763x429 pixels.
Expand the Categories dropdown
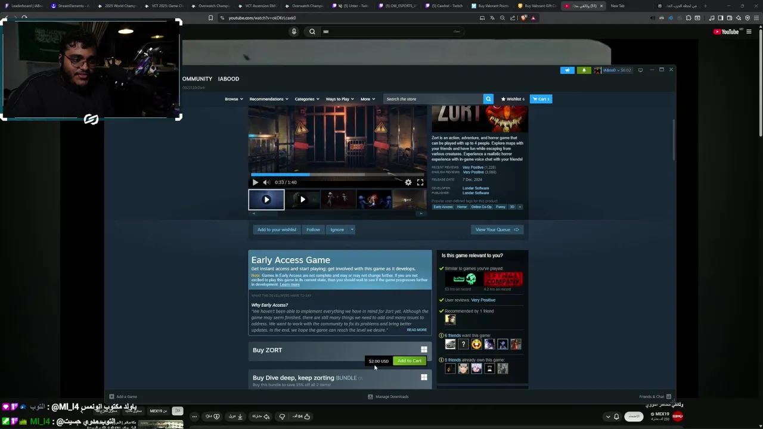[x=307, y=99]
